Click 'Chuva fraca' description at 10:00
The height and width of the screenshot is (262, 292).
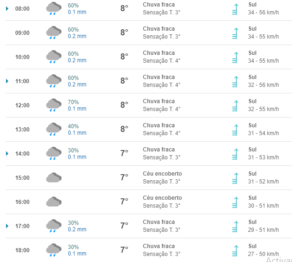(159, 53)
